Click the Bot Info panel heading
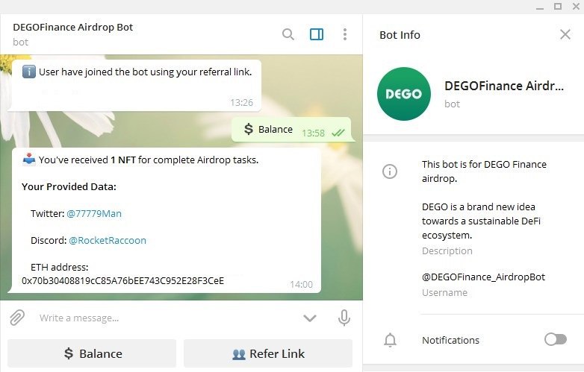Screen dimensions: 584x372 coord(400,35)
